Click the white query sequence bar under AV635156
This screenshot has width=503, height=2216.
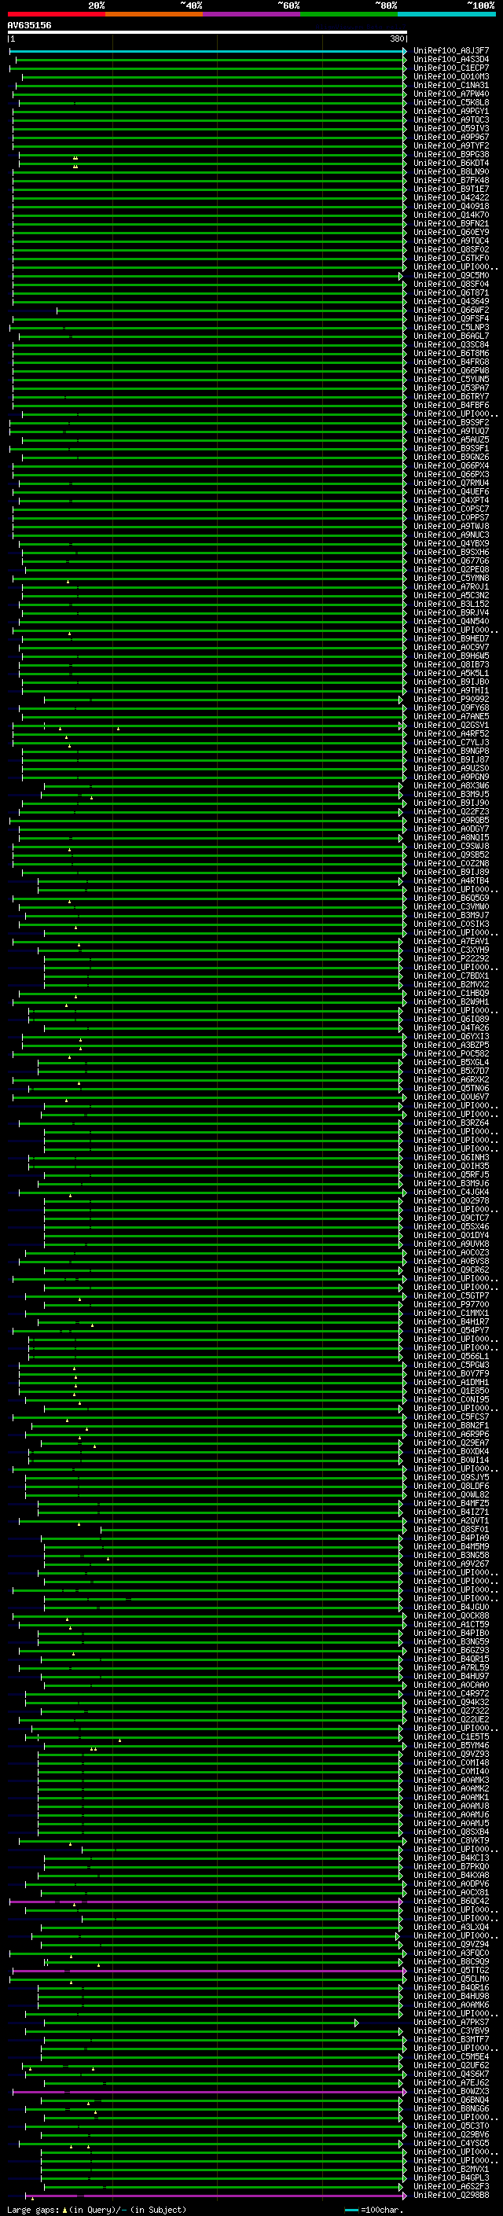tap(207, 31)
